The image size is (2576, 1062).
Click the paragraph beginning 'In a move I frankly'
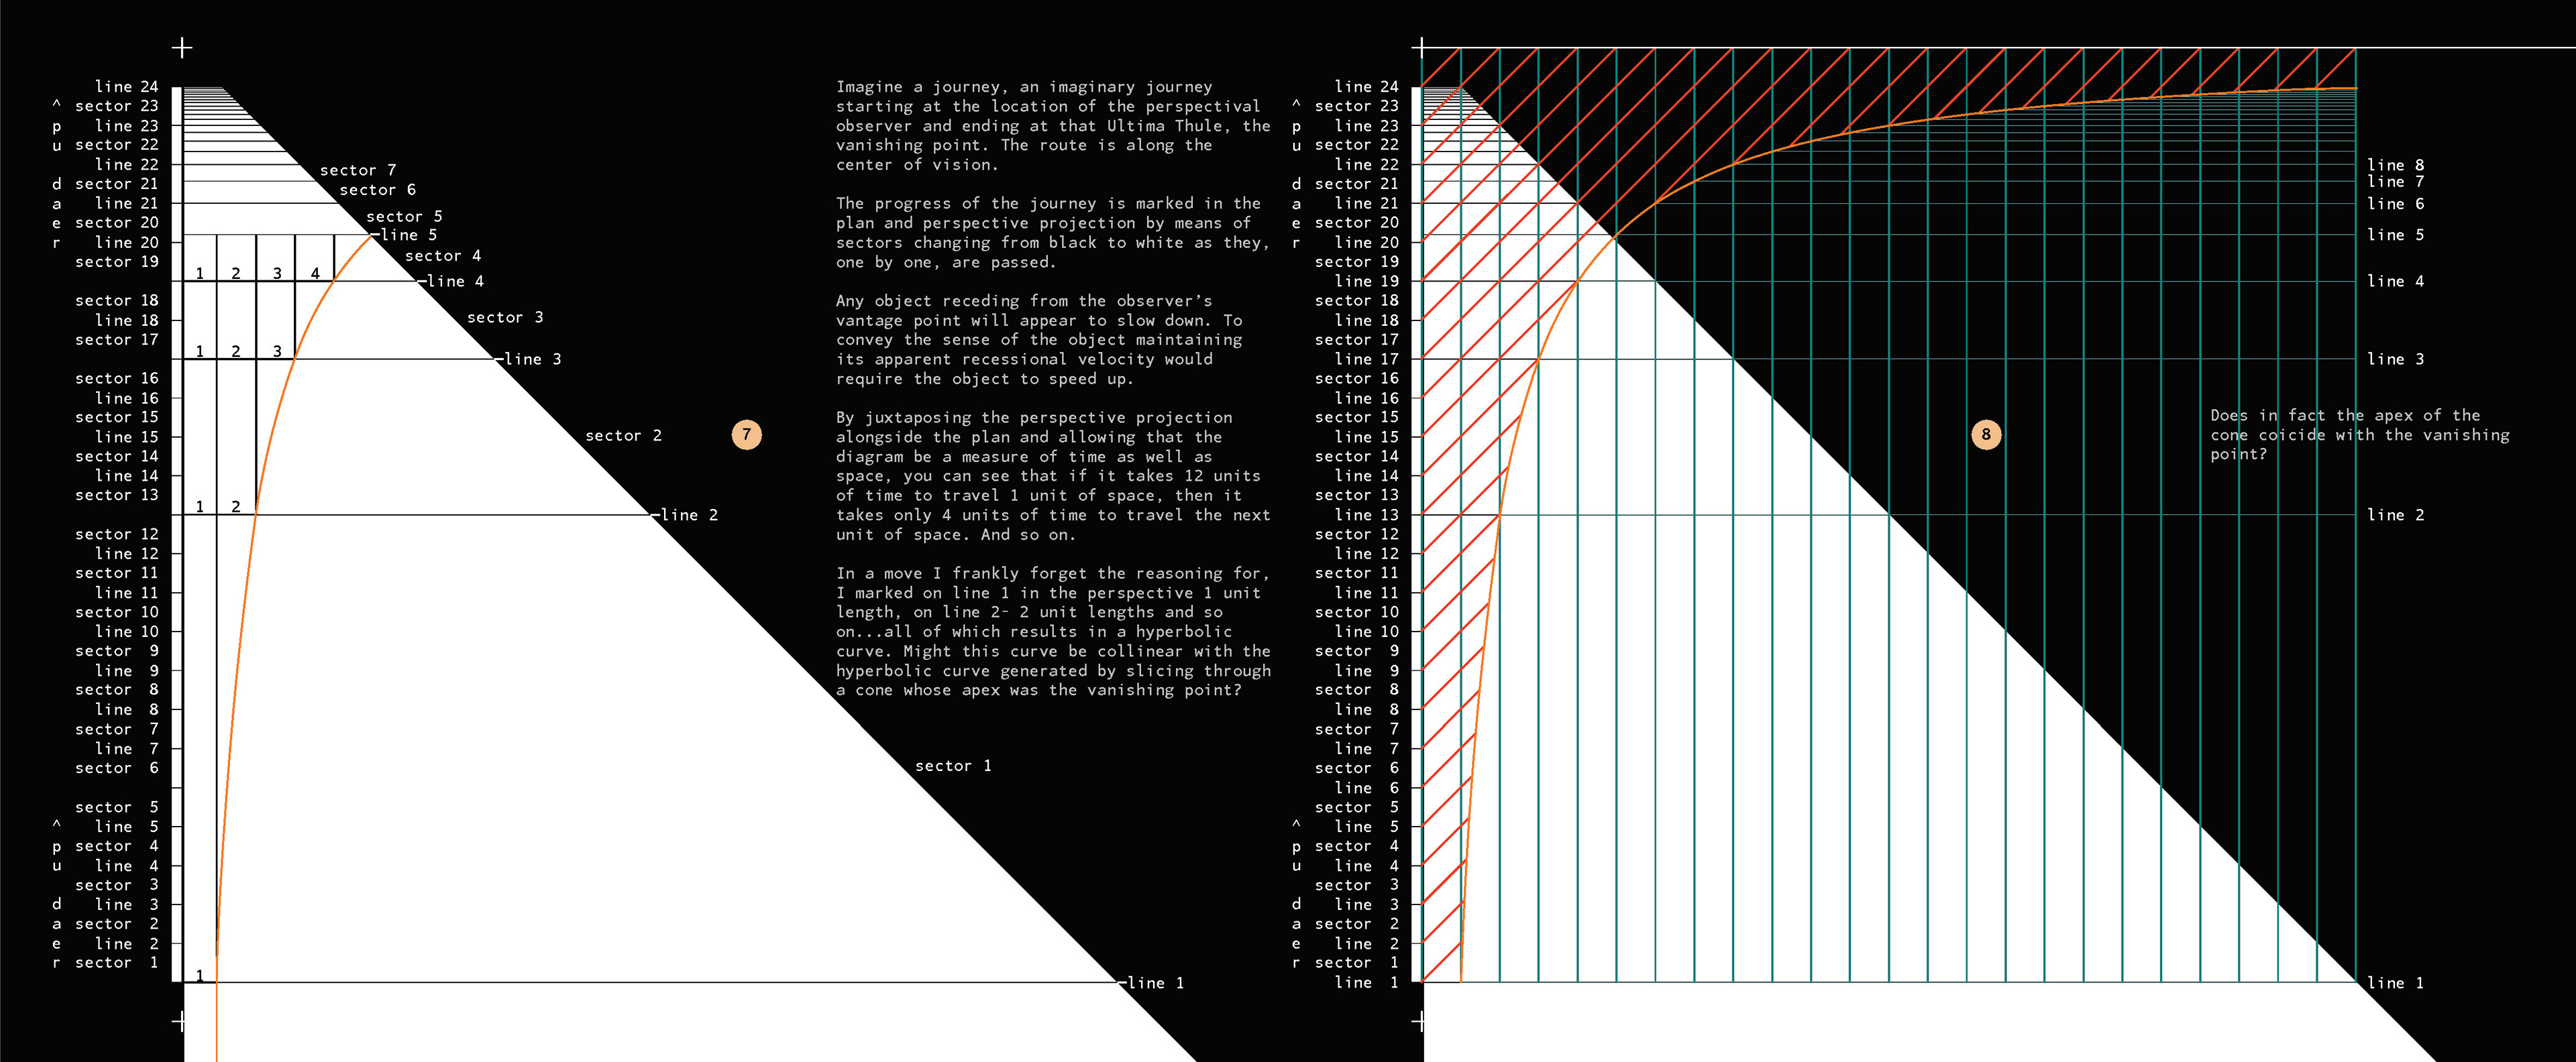point(1052,632)
